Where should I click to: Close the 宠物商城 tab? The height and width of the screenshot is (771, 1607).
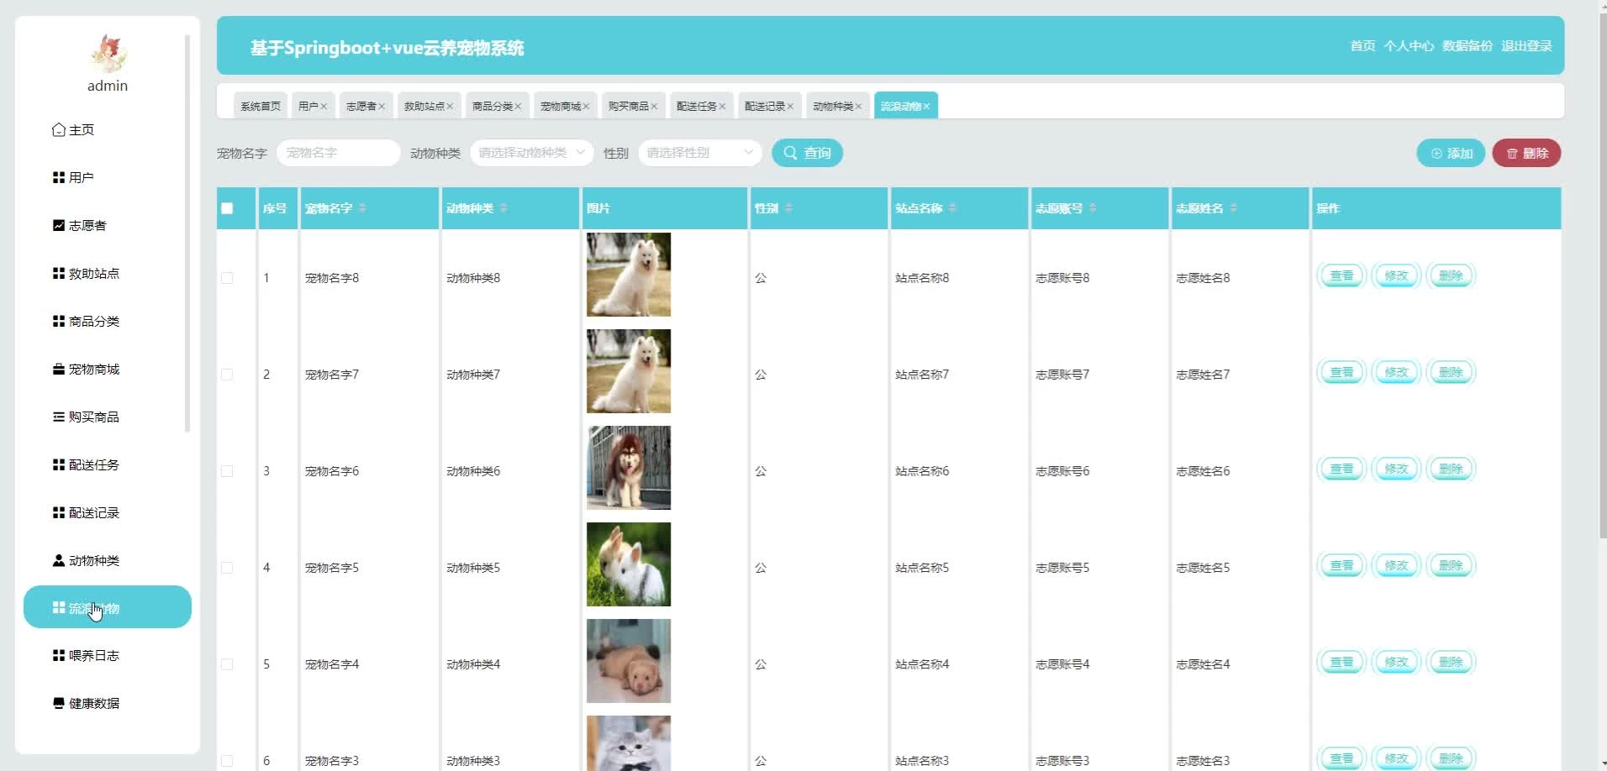coord(586,107)
